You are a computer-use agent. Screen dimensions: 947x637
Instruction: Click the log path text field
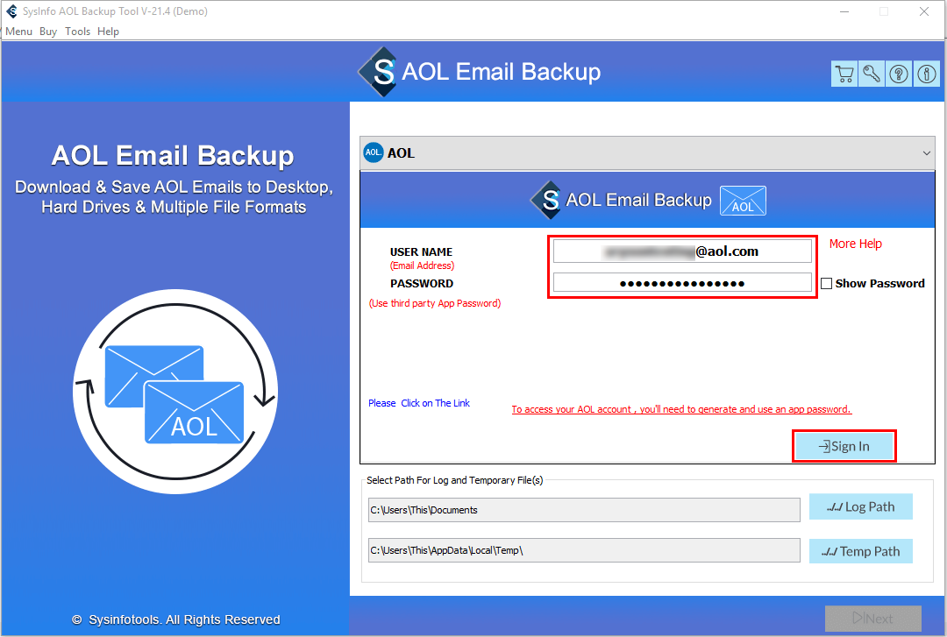pyautogui.click(x=584, y=510)
